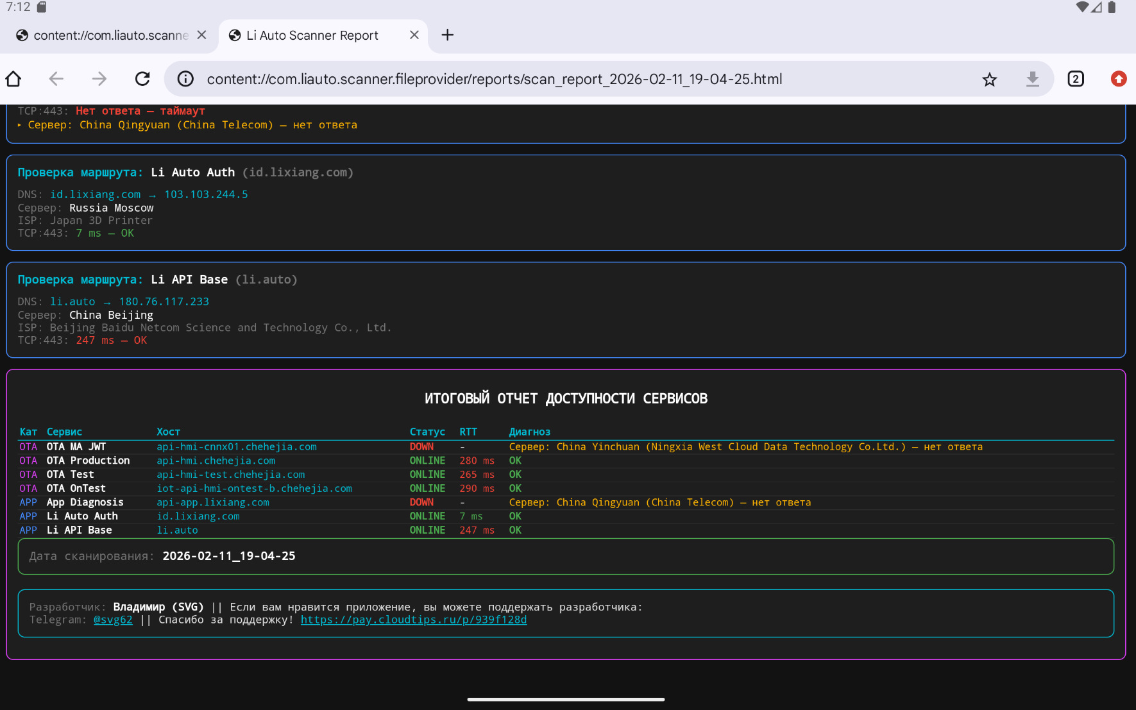Select host api-hmi-cnnx01.chehejia.com in the table

tap(237, 447)
